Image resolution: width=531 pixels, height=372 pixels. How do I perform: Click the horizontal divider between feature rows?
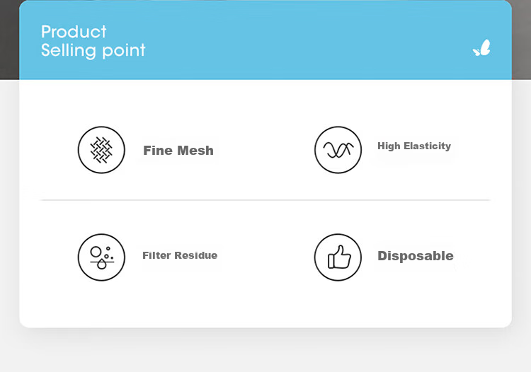click(265, 200)
